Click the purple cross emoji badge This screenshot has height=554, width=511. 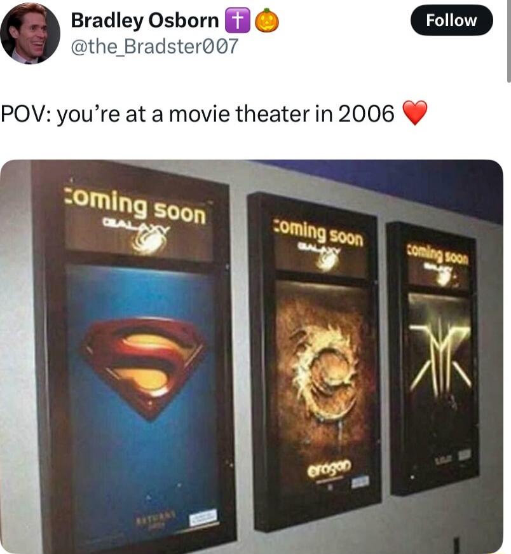coord(238,20)
